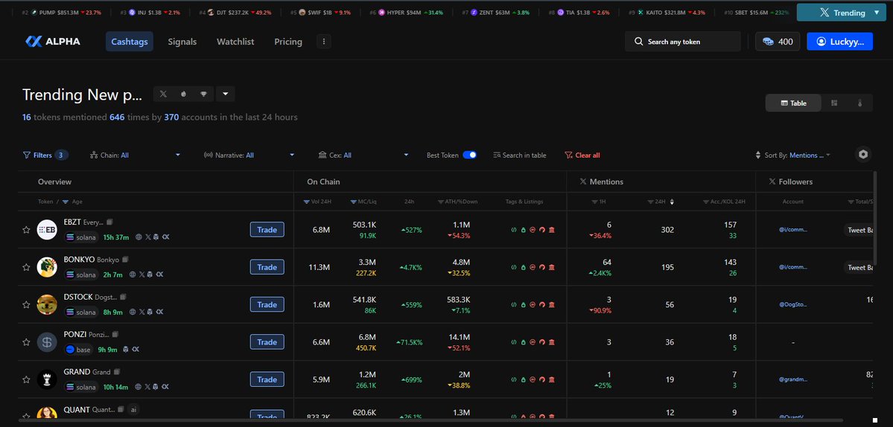Open the Luckyy account button
The image size is (893, 427).
[x=839, y=42]
